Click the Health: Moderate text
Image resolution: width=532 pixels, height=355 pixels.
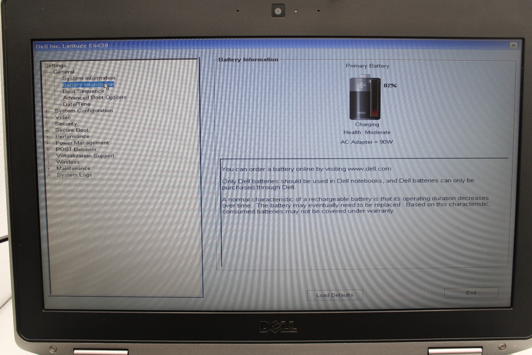pos(367,132)
